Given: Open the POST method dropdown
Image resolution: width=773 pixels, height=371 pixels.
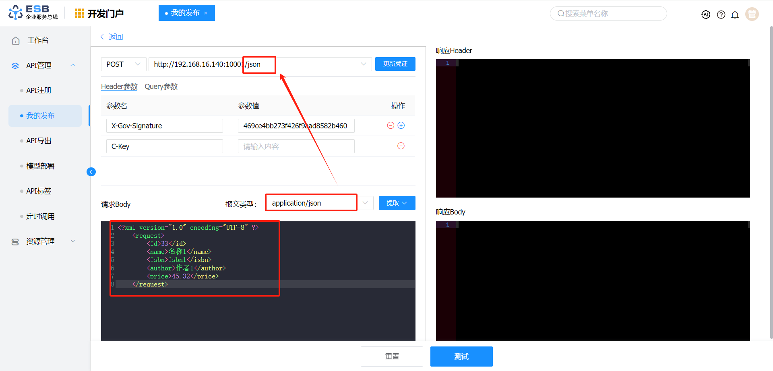Looking at the screenshot, I should (x=124, y=64).
